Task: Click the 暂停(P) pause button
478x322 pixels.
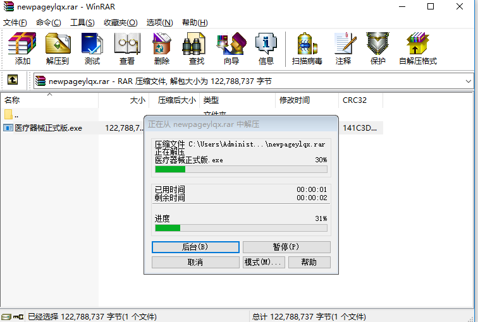Action: [x=286, y=247]
